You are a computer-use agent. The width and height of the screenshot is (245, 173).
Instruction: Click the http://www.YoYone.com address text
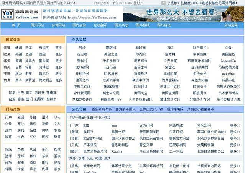[x=92, y=18]
